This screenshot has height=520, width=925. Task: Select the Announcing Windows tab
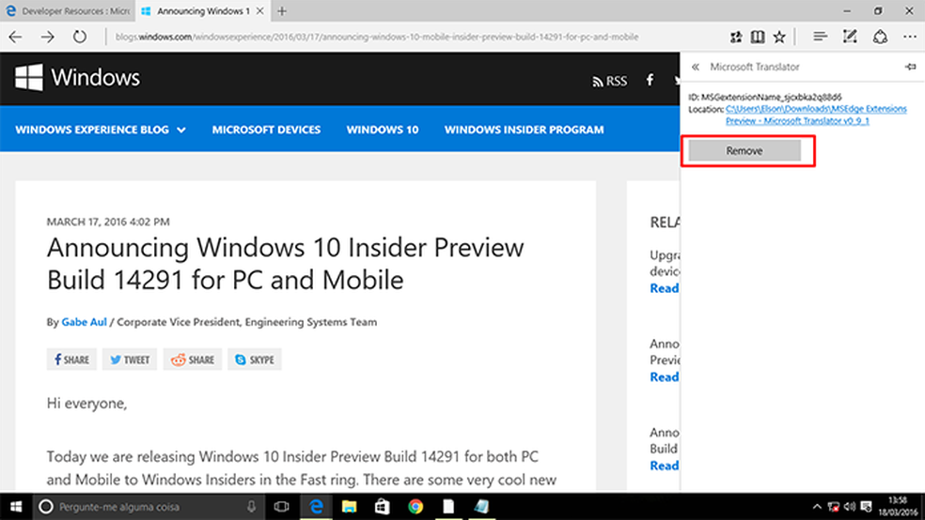[202, 10]
